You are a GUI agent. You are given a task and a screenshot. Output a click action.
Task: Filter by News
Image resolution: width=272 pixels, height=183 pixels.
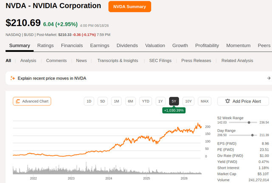81,60
